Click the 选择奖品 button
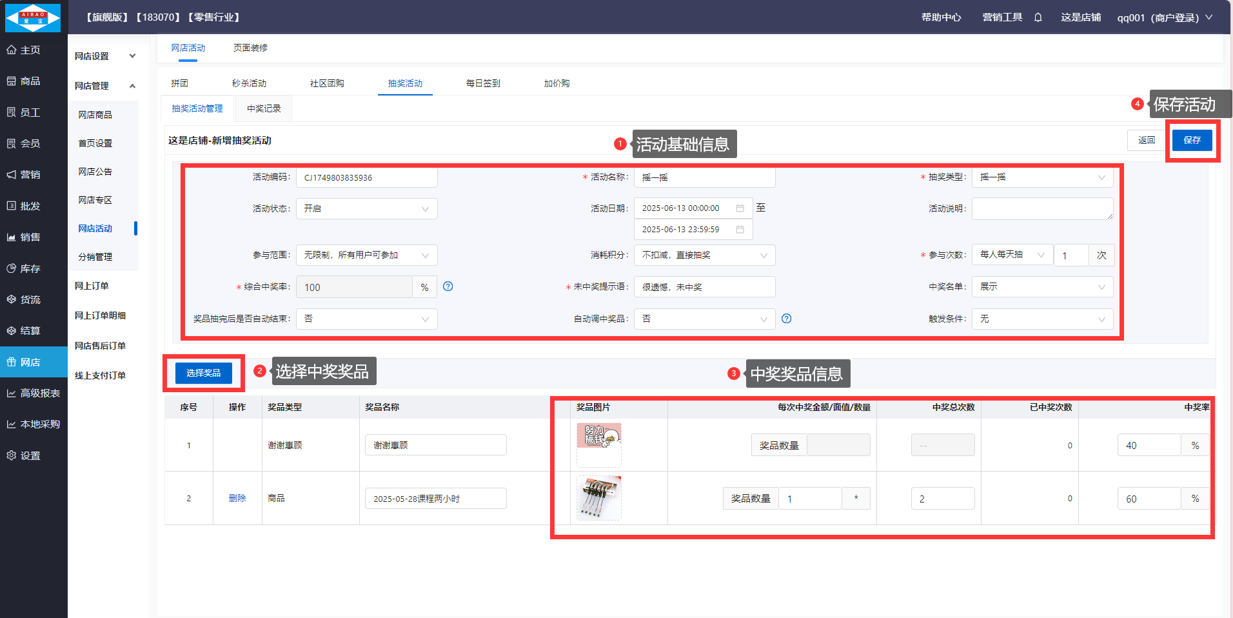The width and height of the screenshot is (1233, 618). [x=204, y=373]
